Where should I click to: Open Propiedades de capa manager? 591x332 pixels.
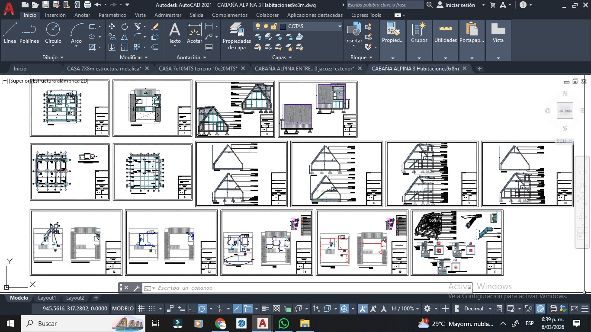click(x=237, y=36)
